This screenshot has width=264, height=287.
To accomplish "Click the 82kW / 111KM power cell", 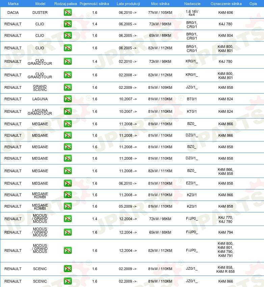I will click(x=160, y=171).
